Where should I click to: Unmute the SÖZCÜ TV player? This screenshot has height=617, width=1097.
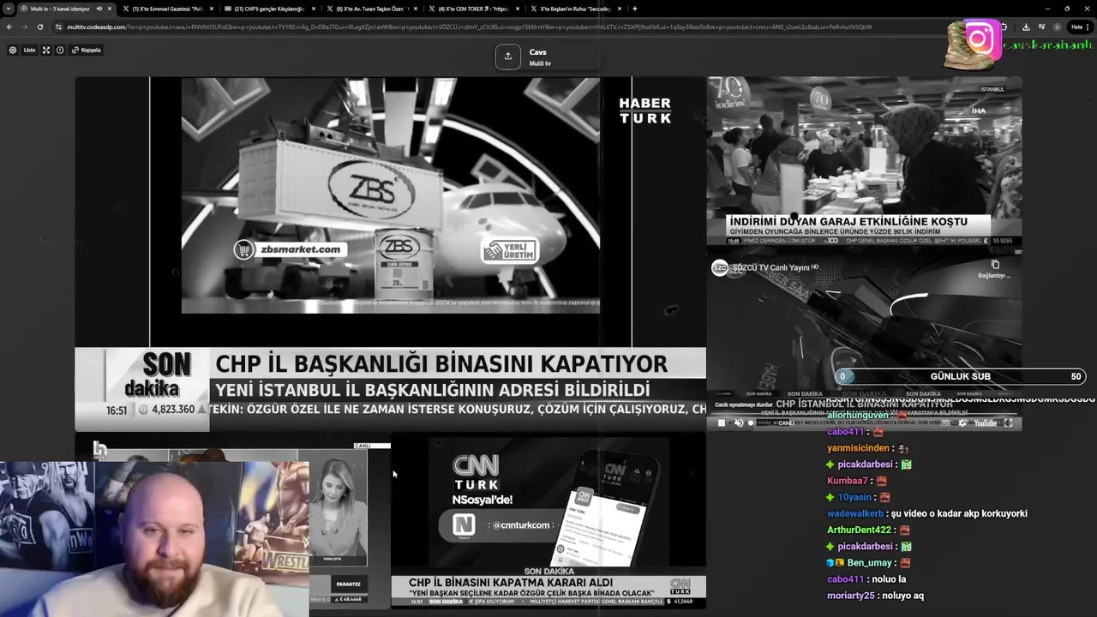[739, 422]
